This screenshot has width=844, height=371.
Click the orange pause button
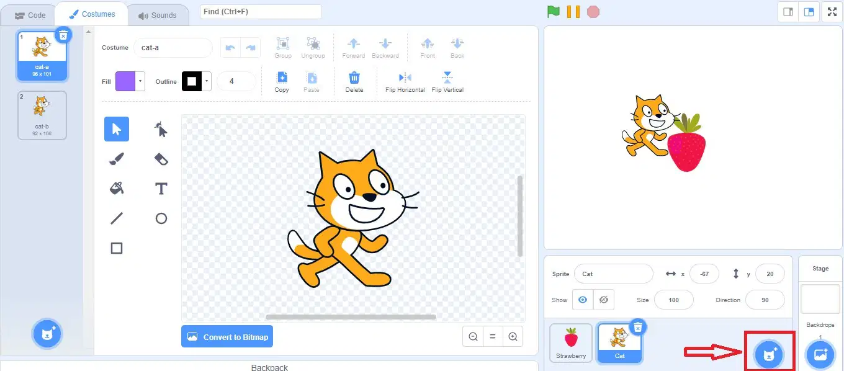click(573, 11)
